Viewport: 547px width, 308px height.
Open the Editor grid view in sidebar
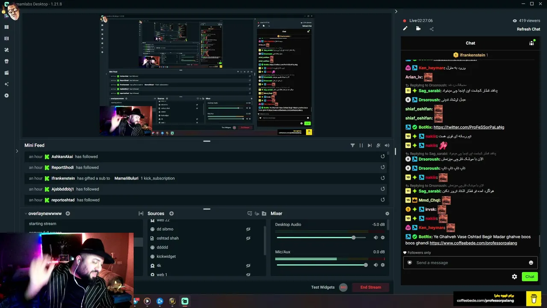(6, 27)
